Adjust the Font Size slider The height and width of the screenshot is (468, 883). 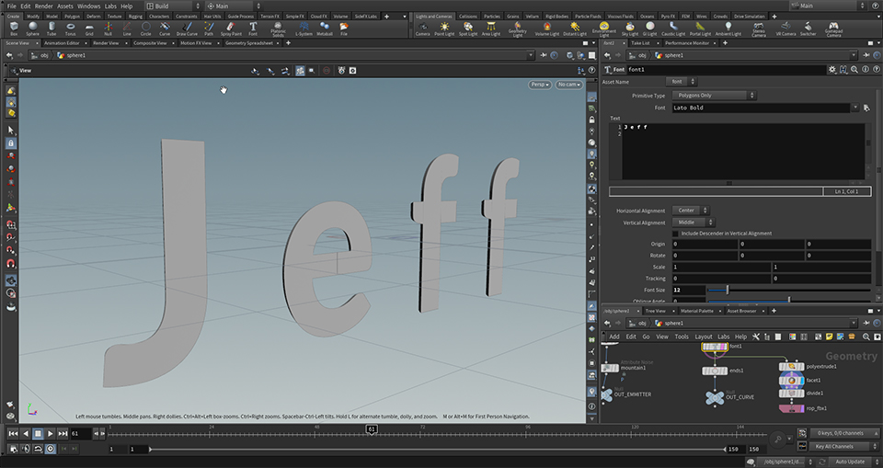pos(727,290)
